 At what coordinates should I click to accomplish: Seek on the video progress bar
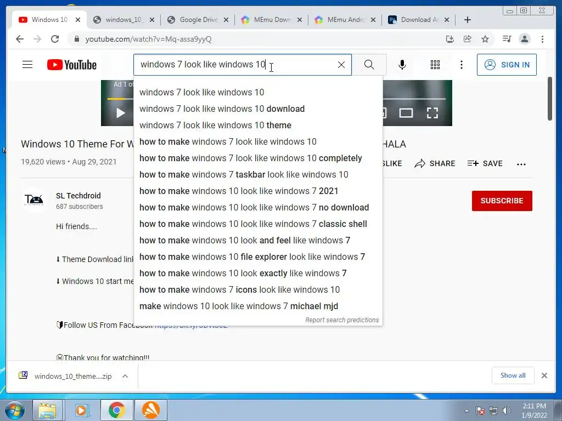[414, 99]
